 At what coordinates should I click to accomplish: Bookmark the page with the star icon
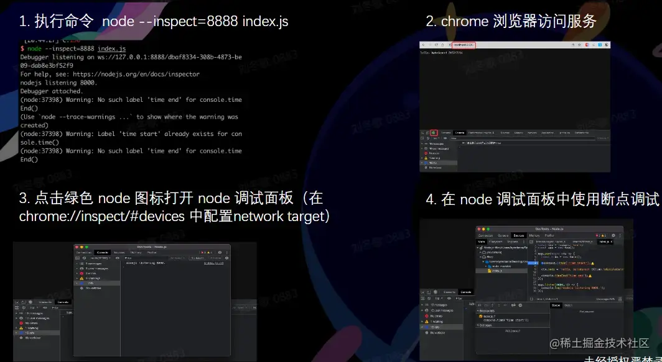click(579, 45)
